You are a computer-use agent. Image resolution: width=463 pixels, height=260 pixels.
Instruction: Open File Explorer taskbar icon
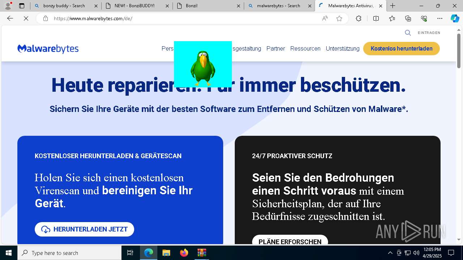166,253
